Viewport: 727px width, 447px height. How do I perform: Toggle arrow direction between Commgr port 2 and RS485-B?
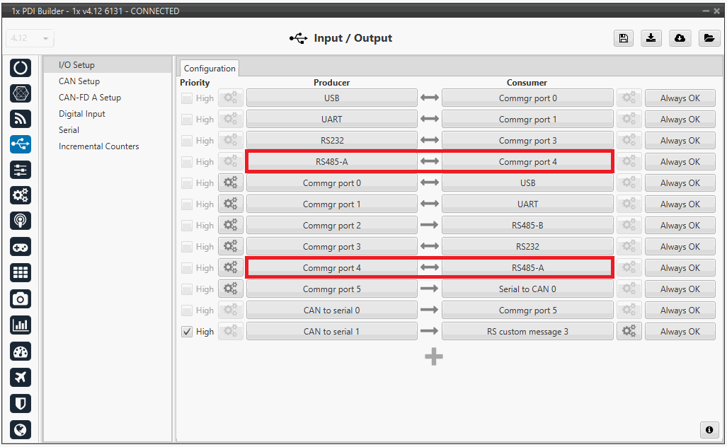[430, 226]
